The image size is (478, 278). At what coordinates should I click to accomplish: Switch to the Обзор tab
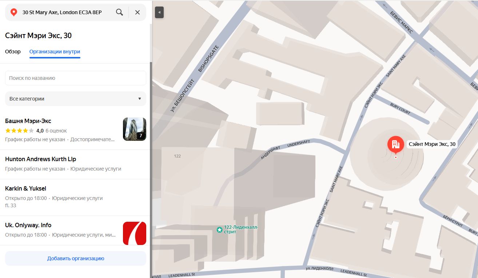point(13,52)
